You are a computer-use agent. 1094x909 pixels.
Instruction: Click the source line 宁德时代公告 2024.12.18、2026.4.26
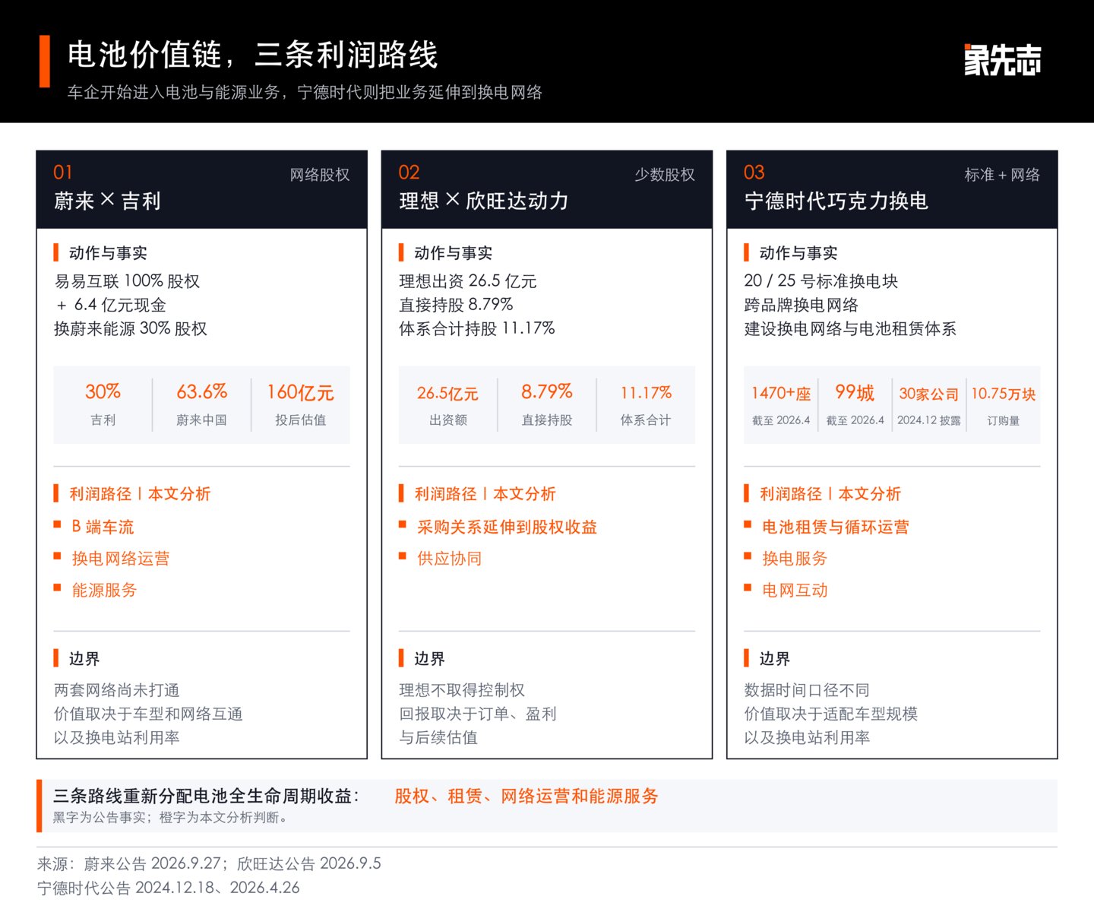pyautogui.click(x=169, y=888)
